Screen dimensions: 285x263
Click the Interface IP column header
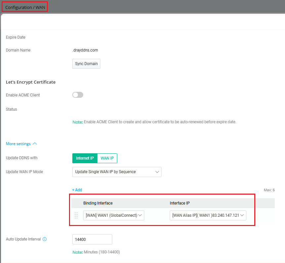click(x=180, y=203)
